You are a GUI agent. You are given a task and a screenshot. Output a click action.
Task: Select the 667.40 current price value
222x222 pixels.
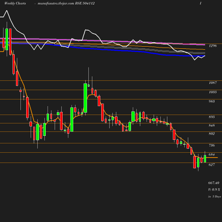point(214,183)
